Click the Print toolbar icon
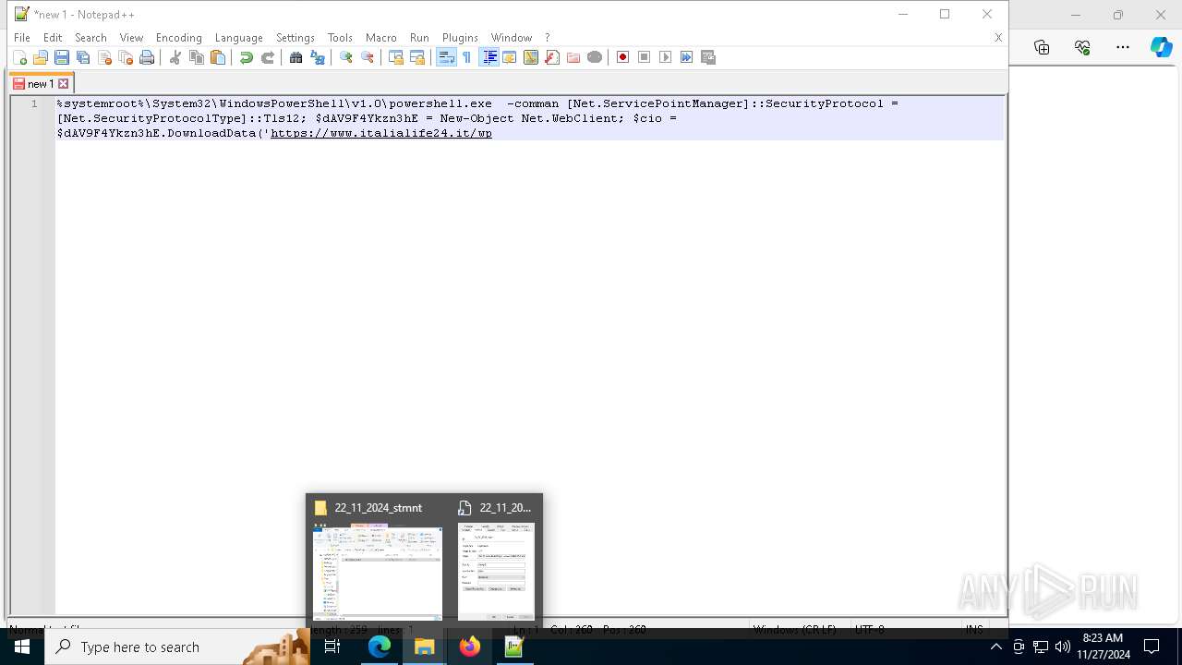This screenshot has width=1182, height=665. point(147,57)
